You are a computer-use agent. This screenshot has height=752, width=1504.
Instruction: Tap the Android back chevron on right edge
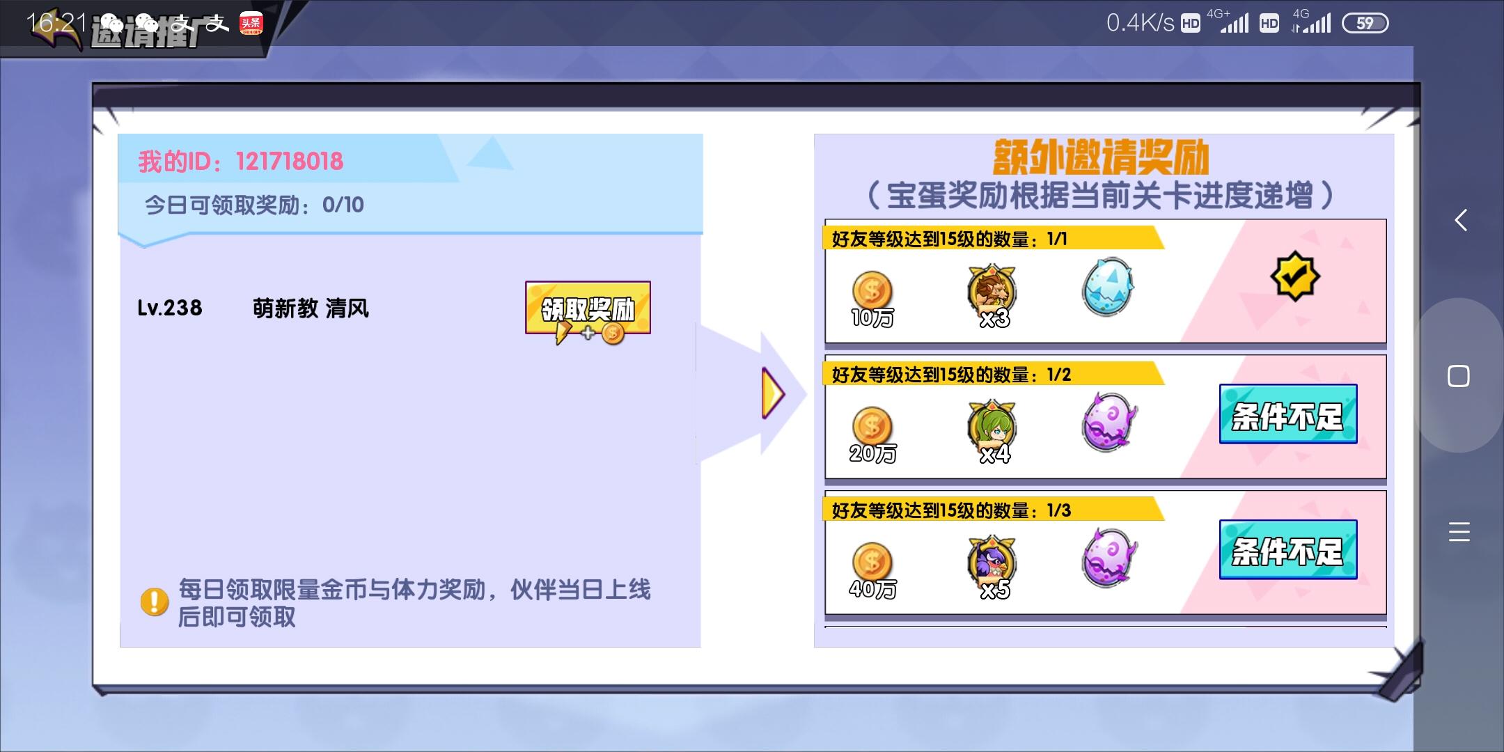(1460, 220)
